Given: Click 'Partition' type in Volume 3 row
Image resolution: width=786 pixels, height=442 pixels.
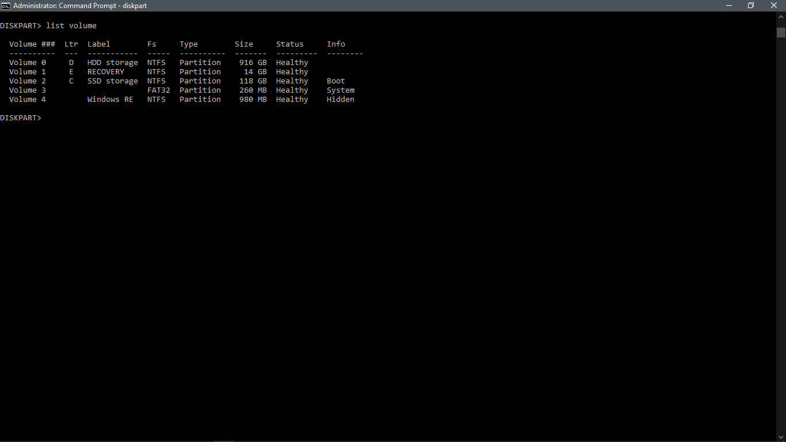Looking at the screenshot, I should coord(200,90).
